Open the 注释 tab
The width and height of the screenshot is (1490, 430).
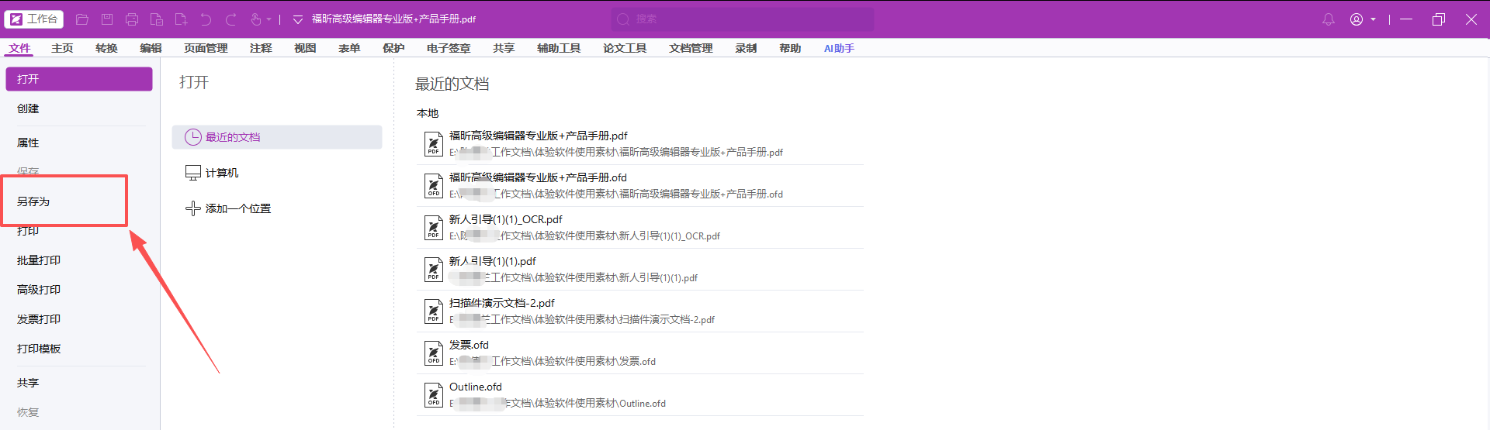pos(261,48)
